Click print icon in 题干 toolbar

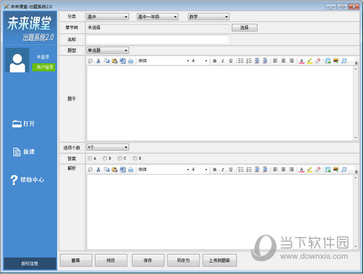pyautogui.click(x=131, y=61)
